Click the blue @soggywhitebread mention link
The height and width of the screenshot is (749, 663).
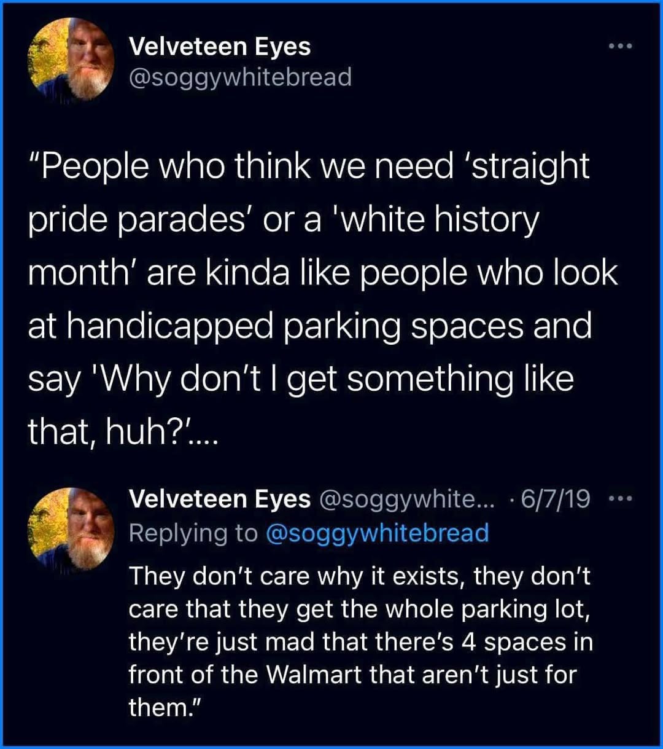tap(377, 532)
